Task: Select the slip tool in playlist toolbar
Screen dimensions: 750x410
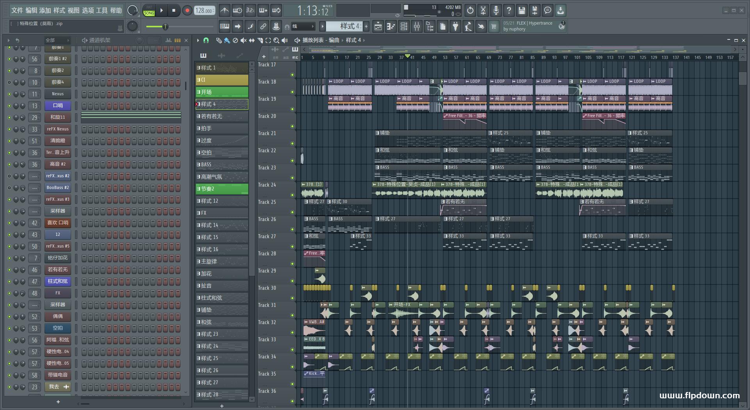Action: click(252, 40)
